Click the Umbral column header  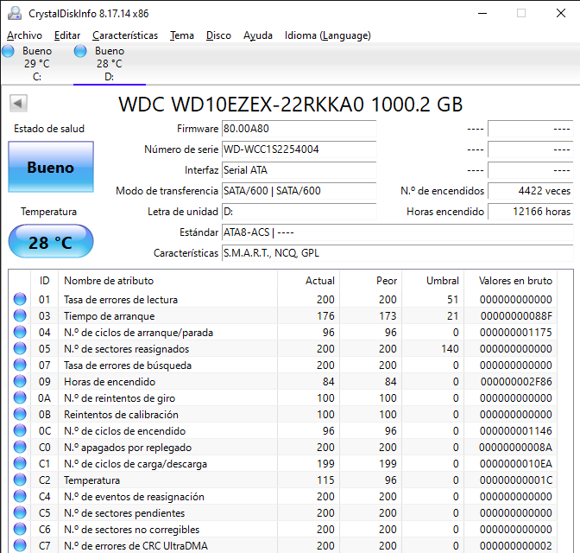click(432, 281)
